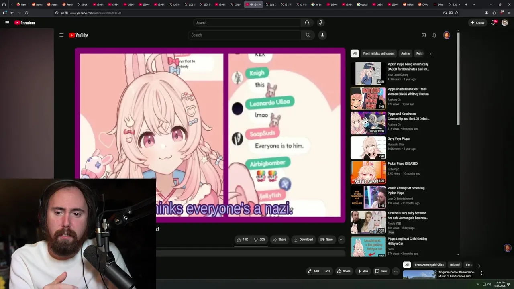Dislike the outer video showing 610

327,271
